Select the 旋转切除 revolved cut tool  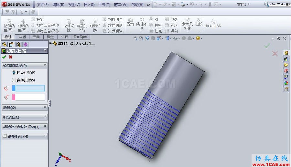(x=95, y=26)
